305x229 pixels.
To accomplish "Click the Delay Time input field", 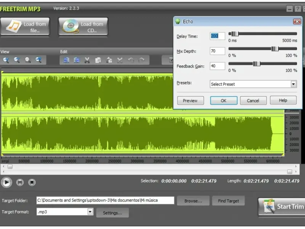I will pos(217,36).
